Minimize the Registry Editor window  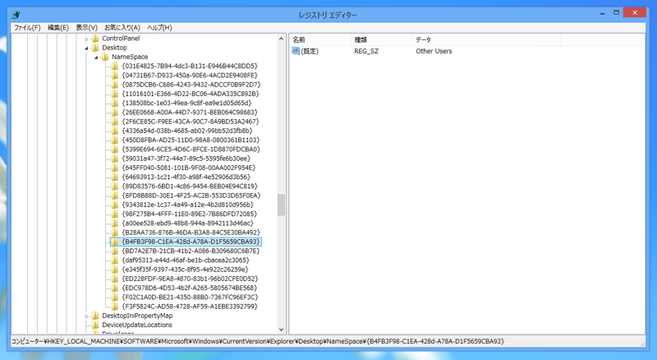[603, 13]
